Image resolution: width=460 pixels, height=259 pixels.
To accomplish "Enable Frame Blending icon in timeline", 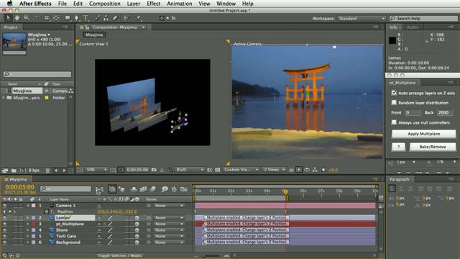I will pyautogui.click(x=143, y=189).
